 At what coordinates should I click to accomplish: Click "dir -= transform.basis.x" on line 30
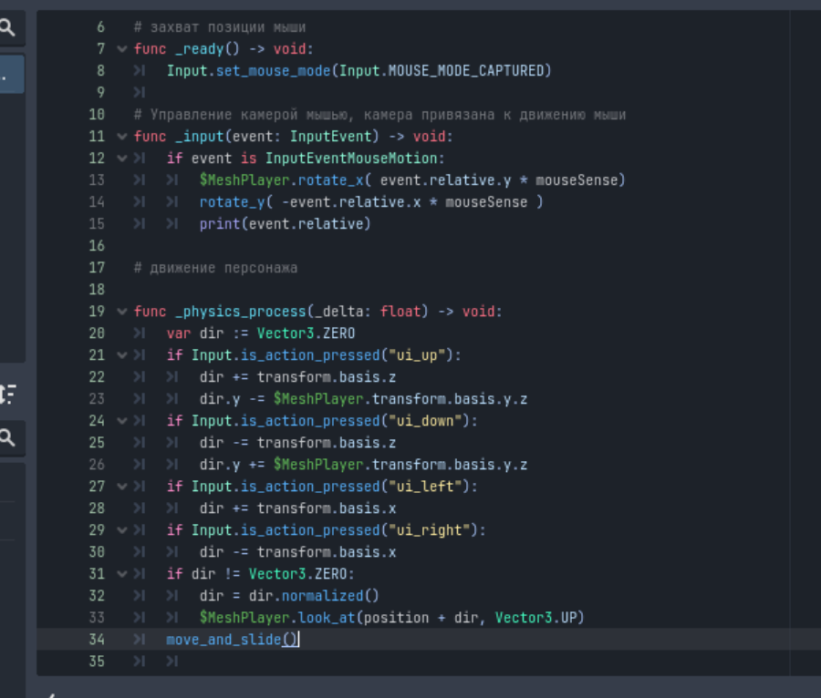297,552
